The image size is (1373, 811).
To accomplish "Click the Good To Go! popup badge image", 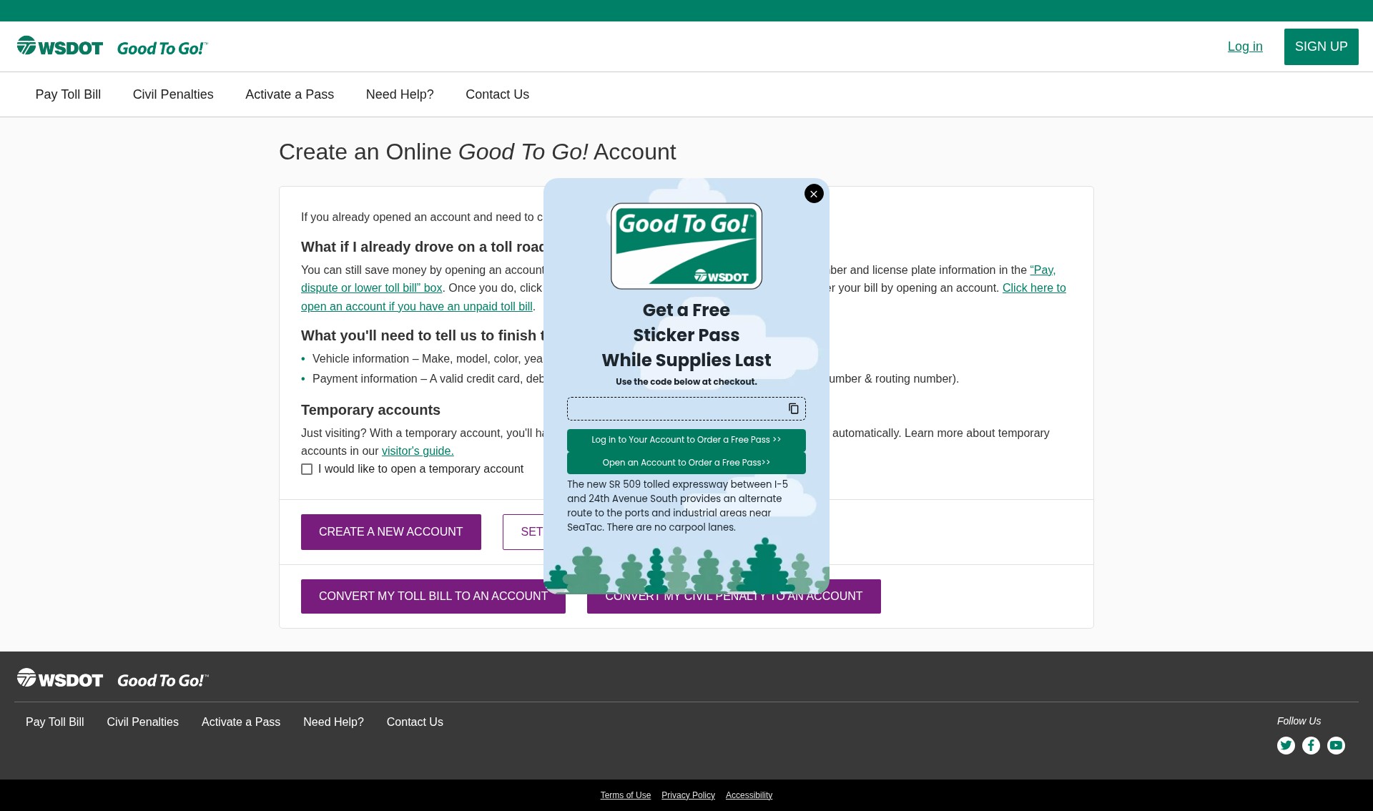I will [686, 246].
